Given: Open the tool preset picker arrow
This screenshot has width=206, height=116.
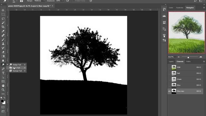Looking at the screenshot, I should tap(8, 1).
